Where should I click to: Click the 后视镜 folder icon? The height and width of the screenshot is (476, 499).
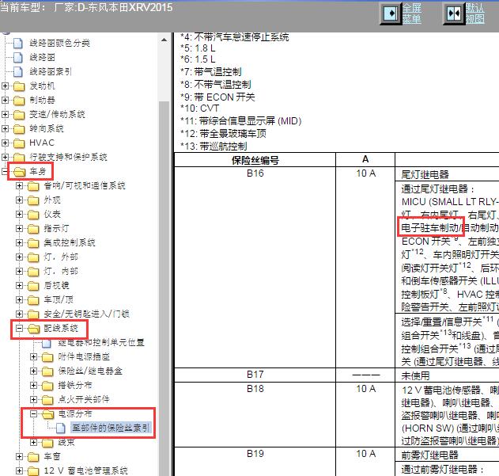(x=33, y=286)
